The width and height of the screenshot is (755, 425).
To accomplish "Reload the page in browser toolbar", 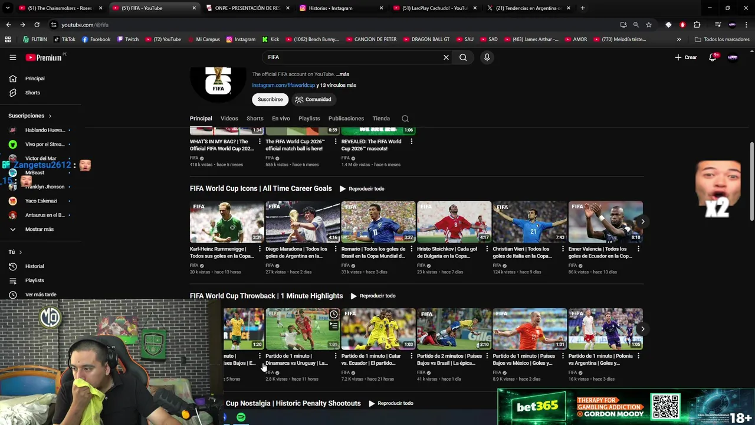I will pos(37,25).
